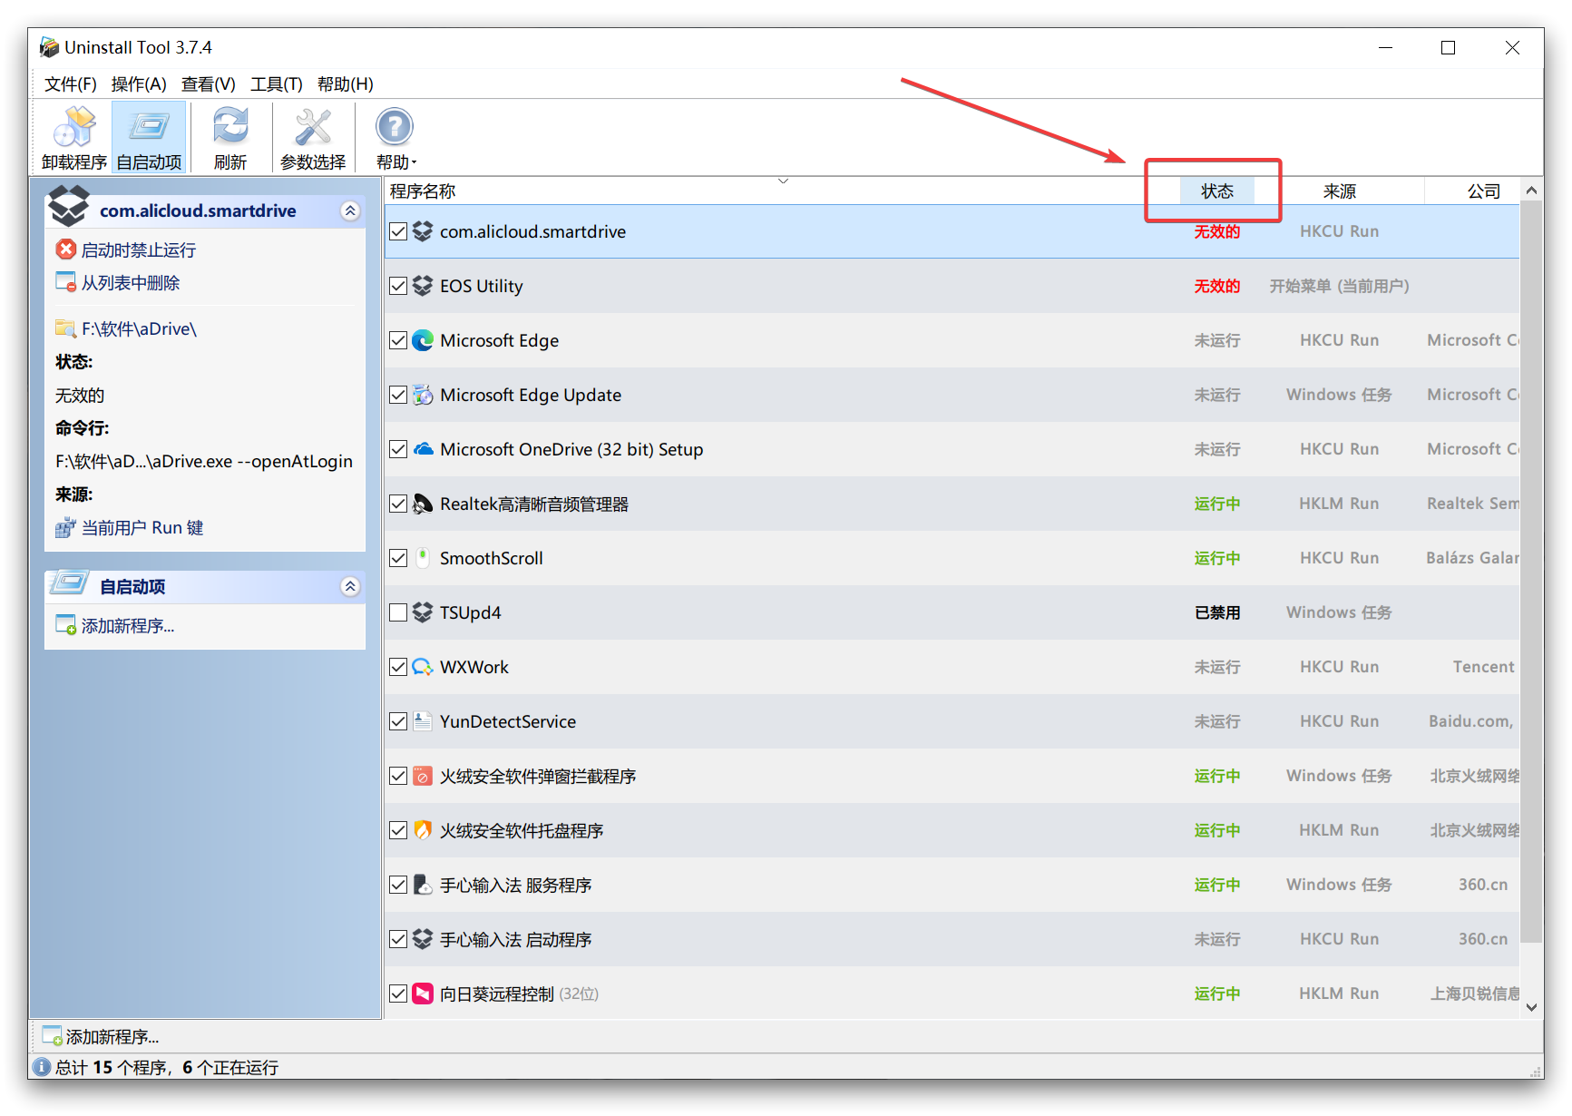Click the Microsoft Edge Update icon

[x=423, y=395]
